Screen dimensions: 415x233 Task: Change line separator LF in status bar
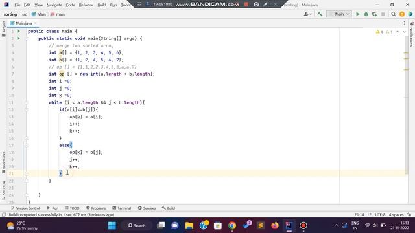(x=370, y=214)
